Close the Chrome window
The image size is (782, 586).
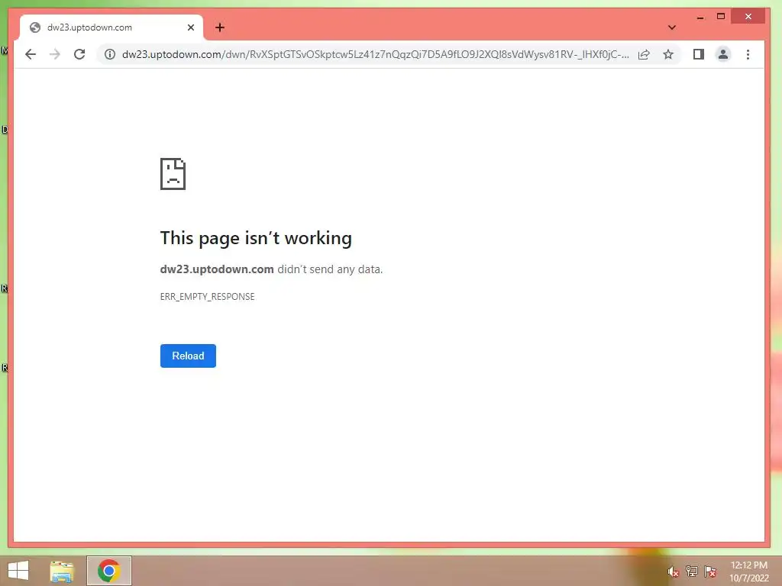click(x=748, y=17)
